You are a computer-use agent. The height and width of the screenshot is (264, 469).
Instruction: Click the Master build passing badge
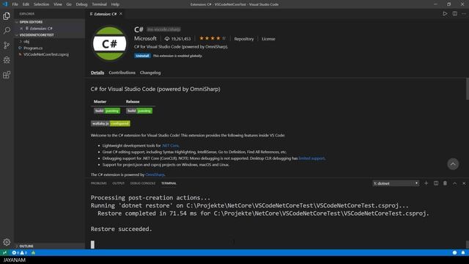pos(107,111)
